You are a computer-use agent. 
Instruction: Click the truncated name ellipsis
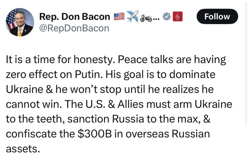point(157,17)
